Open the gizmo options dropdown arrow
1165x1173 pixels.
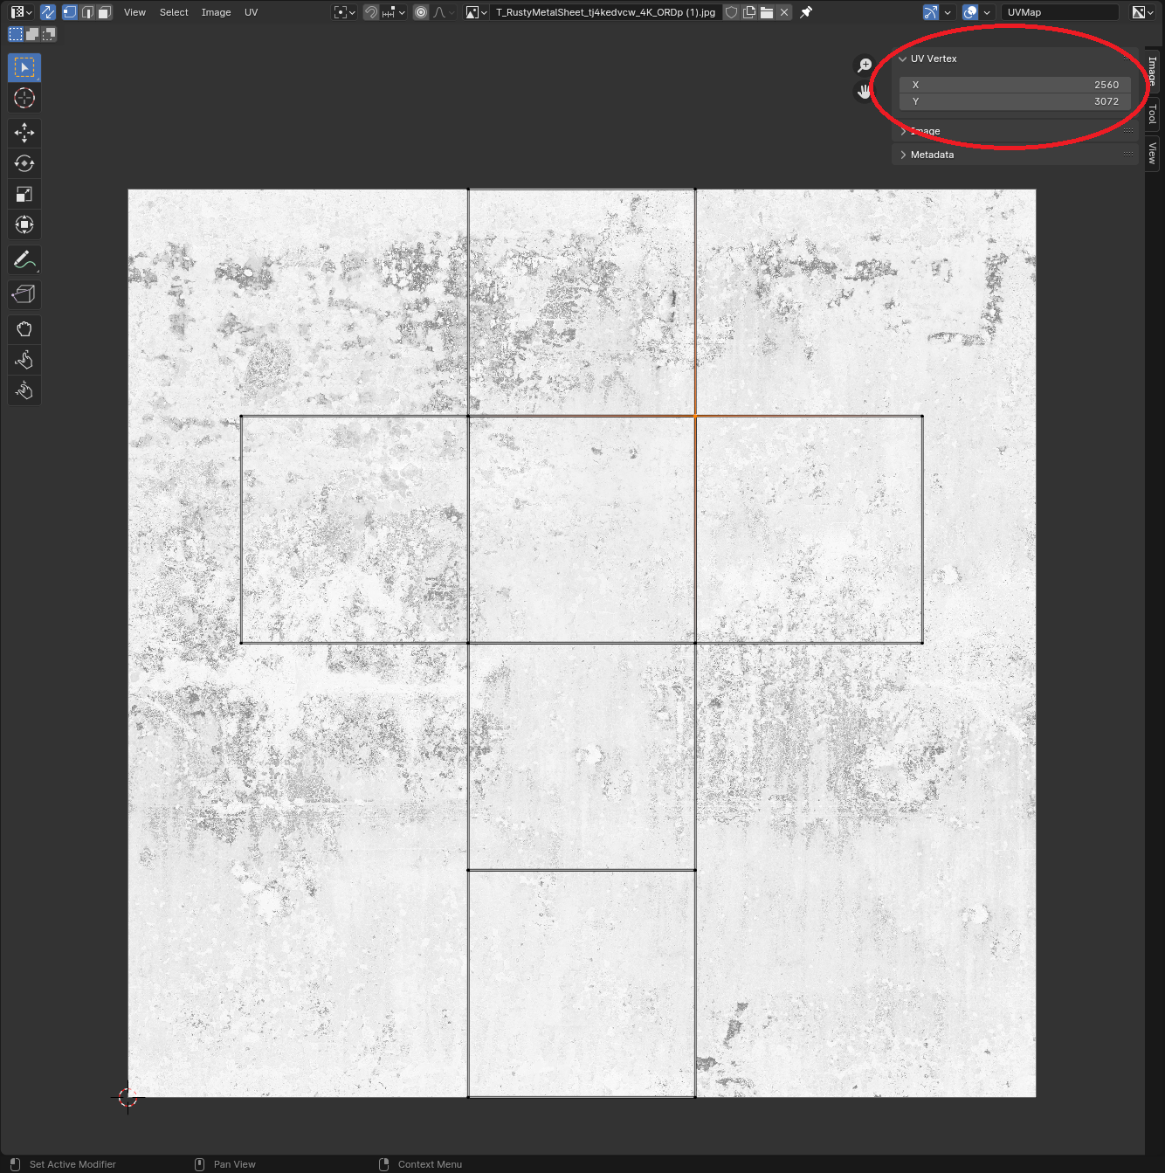tap(948, 12)
